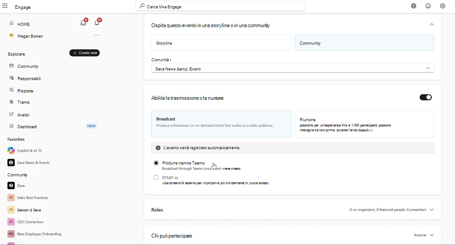Open HOME in the sidebar
The width and height of the screenshot is (455, 245).
point(24,24)
